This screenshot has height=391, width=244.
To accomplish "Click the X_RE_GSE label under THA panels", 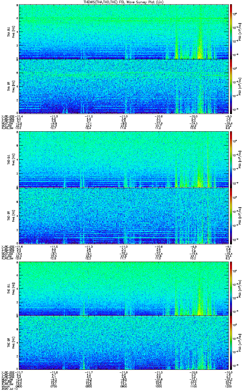I will click(7, 116).
